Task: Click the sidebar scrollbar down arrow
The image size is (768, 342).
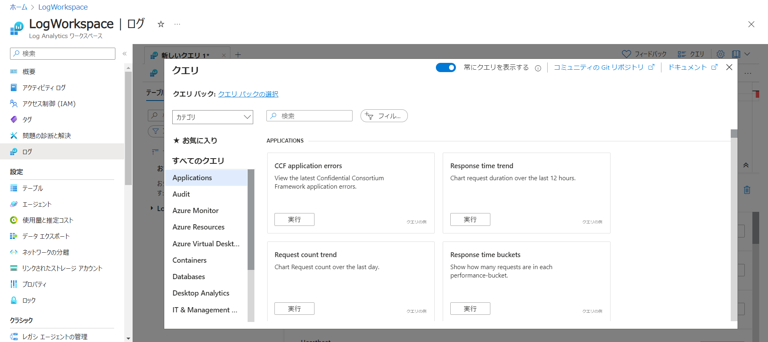Action: (x=128, y=338)
